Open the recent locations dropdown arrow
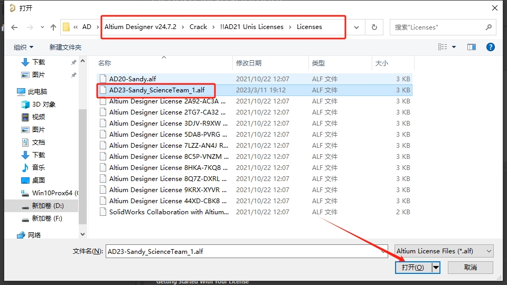The width and height of the screenshot is (507, 285). [42, 27]
